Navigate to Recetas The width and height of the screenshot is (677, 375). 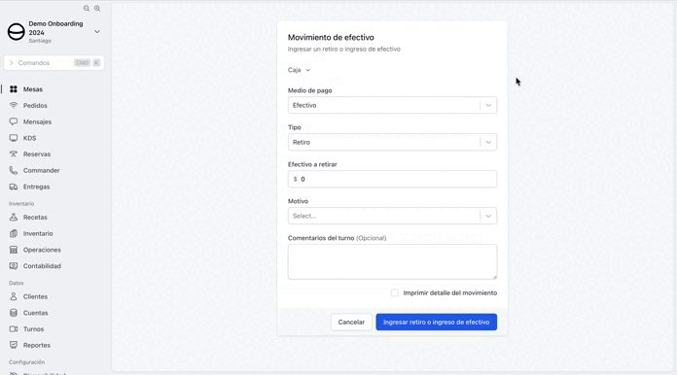35,218
